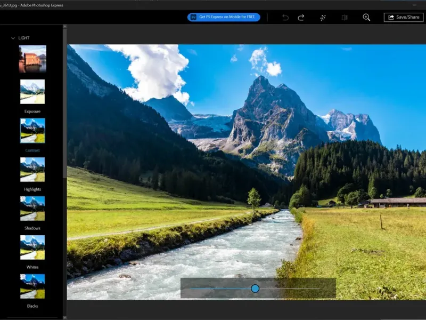
Task: Click the contrast slider handle
Action: click(255, 289)
